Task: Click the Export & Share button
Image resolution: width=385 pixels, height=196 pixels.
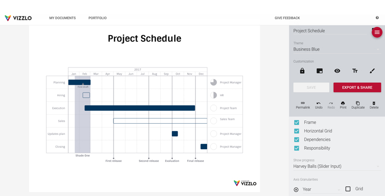Action: coord(357,88)
